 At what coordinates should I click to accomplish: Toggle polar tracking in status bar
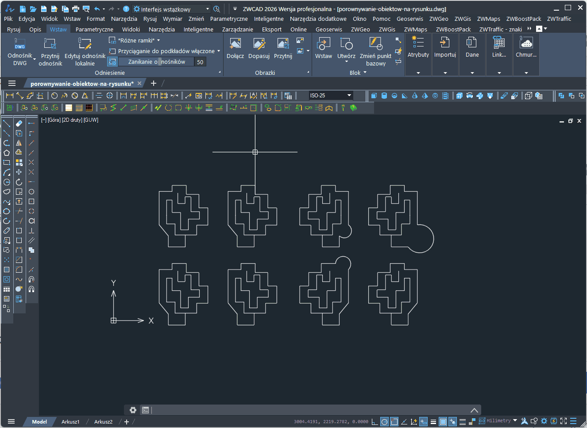384,422
